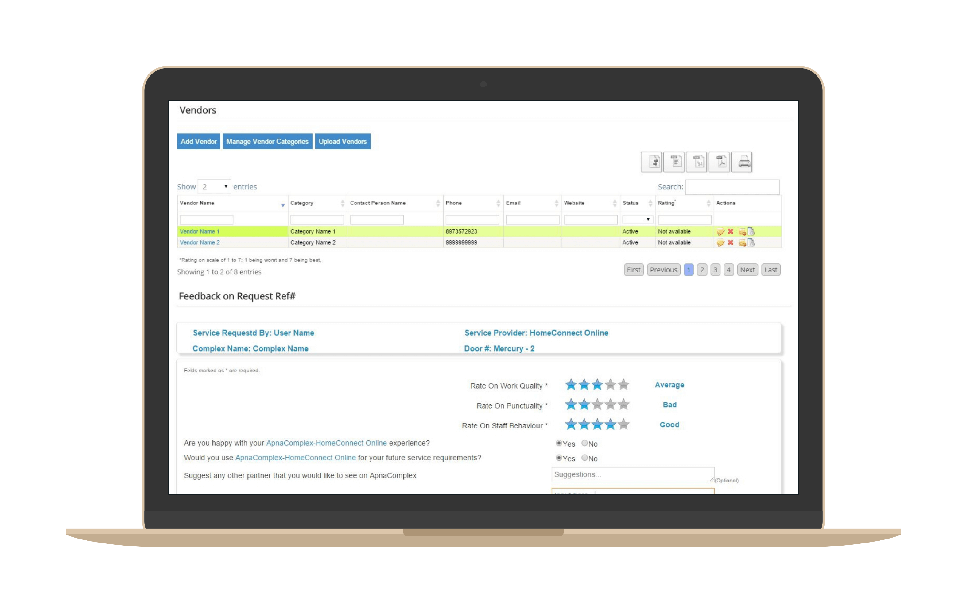
Task: Click Manage Vendor Categories
Action: pos(267,141)
